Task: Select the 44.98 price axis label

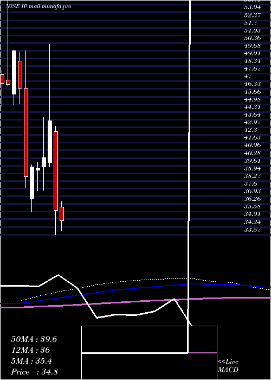Action: point(252,99)
